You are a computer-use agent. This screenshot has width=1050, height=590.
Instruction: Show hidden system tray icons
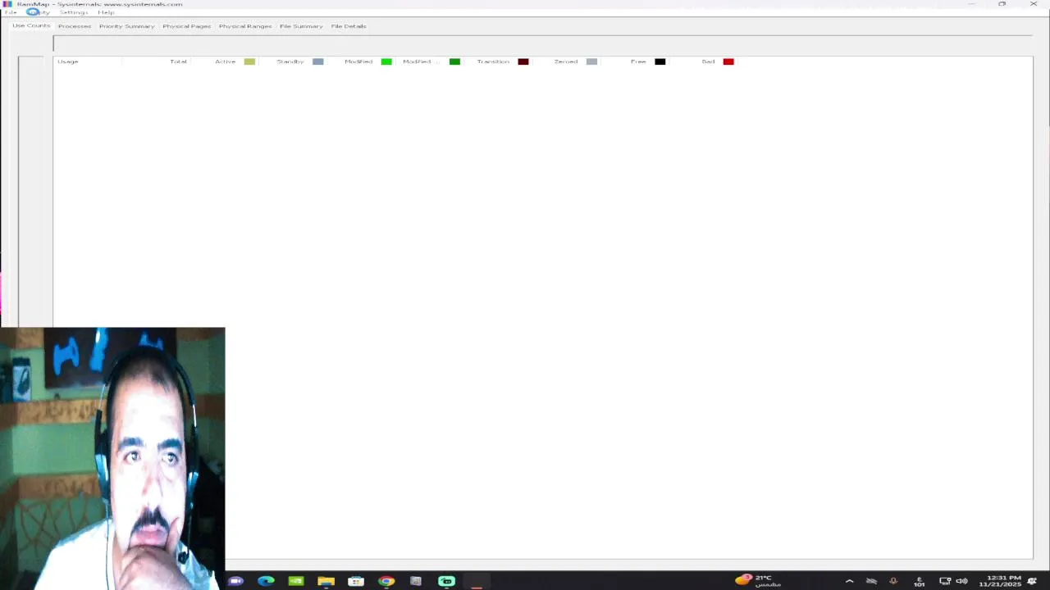pos(849,581)
